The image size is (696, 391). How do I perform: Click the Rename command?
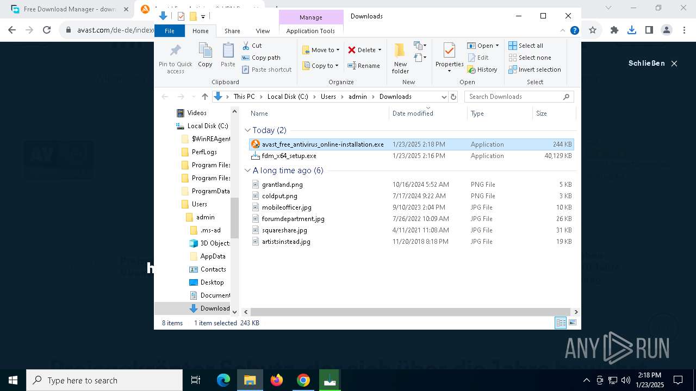(364, 66)
